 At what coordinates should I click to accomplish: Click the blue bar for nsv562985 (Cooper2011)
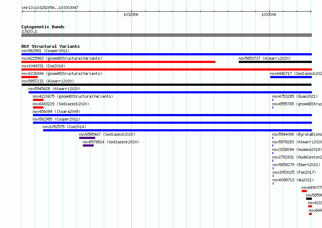(x=172, y=123)
